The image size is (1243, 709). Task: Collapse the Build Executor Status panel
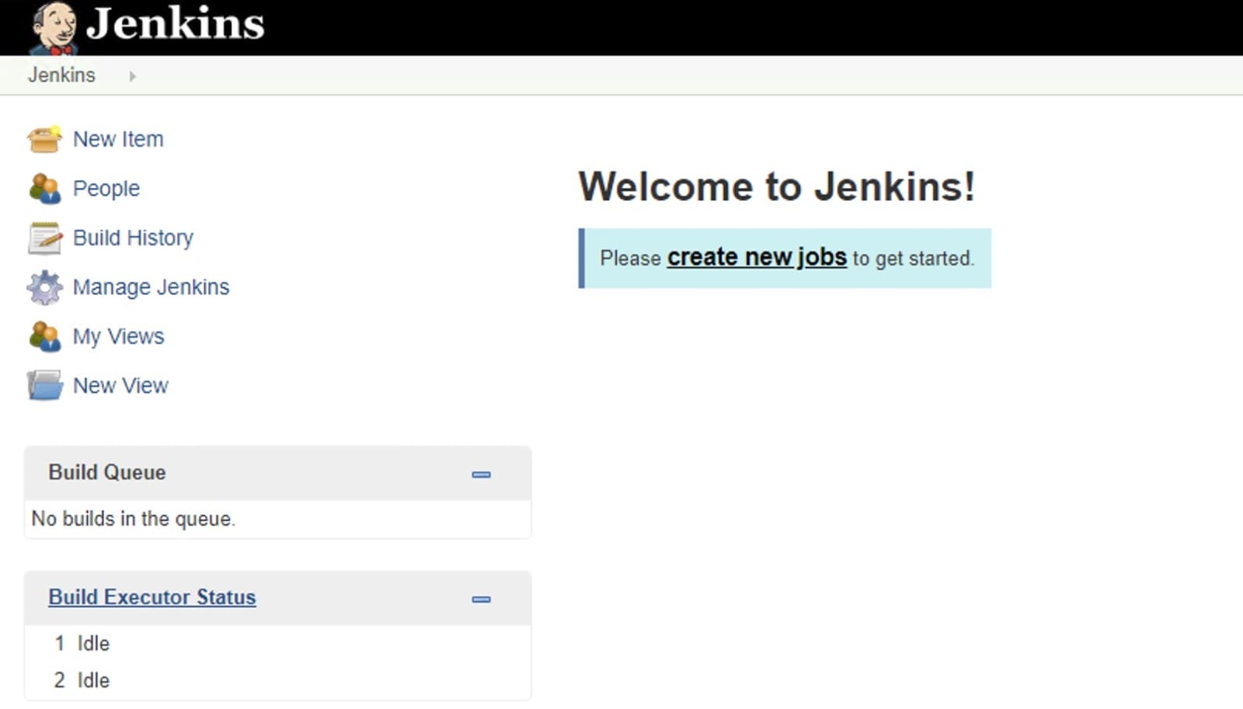tap(481, 599)
